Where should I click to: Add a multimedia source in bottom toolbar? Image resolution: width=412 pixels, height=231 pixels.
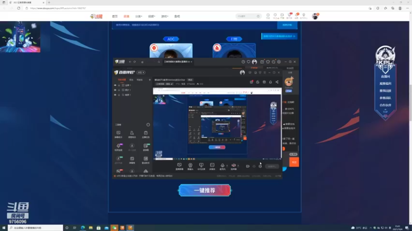click(212, 166)
